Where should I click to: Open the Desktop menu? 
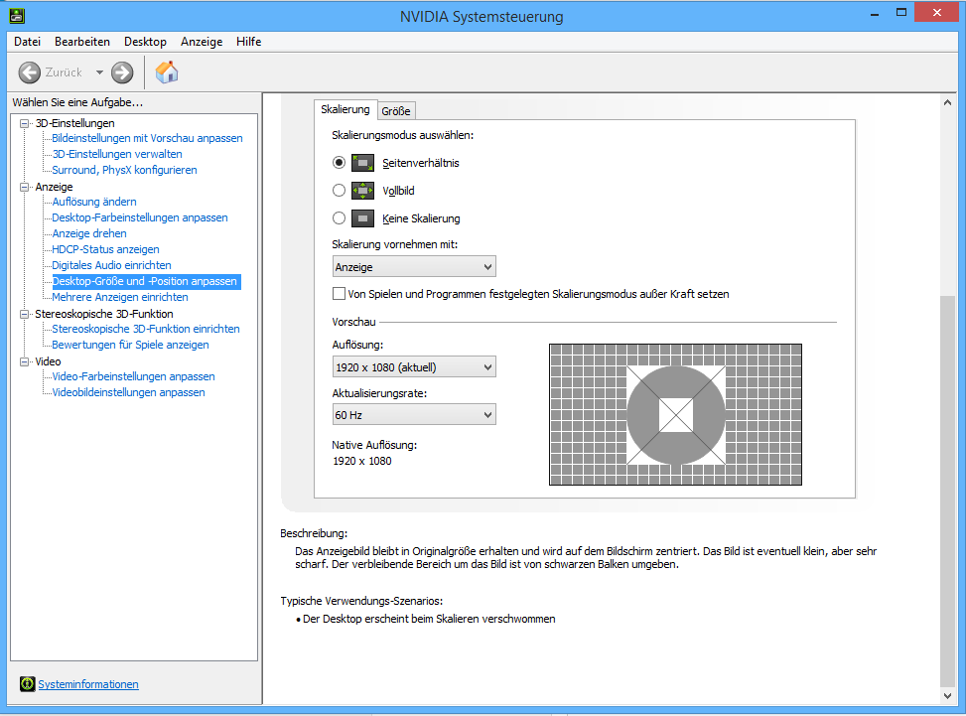click(145, 42)
